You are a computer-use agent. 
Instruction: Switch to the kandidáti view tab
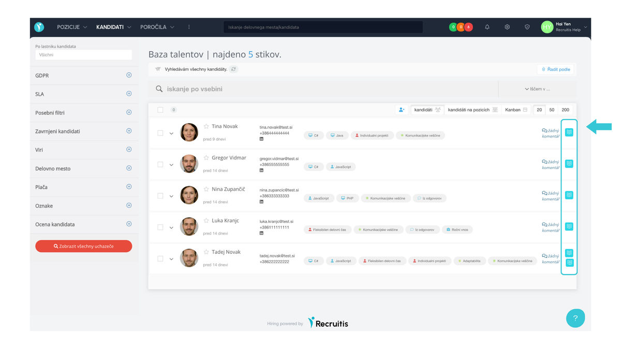click(427, 110)
